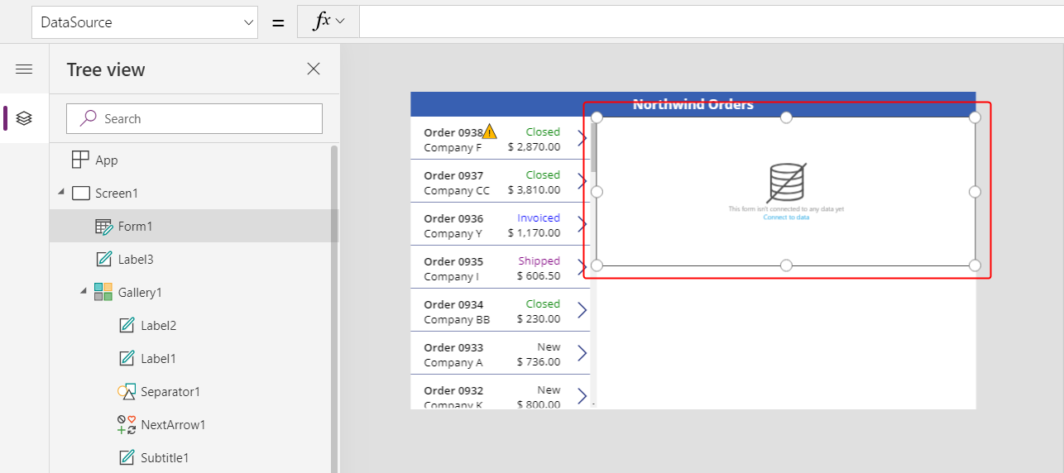This screenshot has height=473, width=1064.
Task: Open Order 0934 via its arrow
Action: pos(582,310)
